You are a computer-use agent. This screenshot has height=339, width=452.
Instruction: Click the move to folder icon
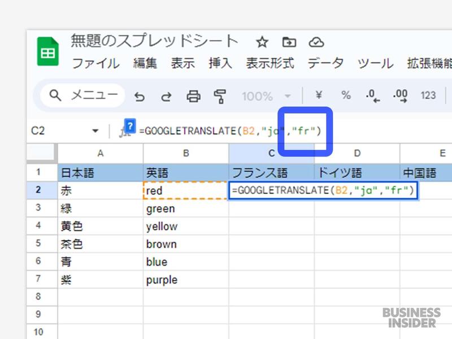[x=289, y=42]
